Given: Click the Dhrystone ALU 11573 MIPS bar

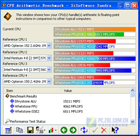Looking at the screenshot, I should pyautogui.click(x=95, y=41).
